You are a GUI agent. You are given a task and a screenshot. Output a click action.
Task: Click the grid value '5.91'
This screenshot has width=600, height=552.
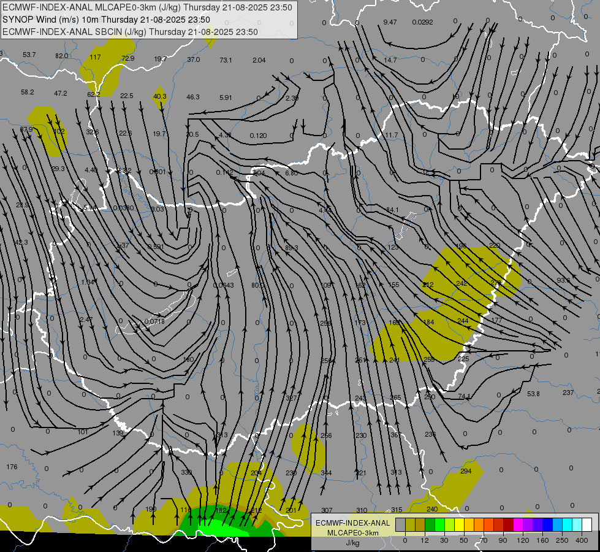[x=226, y=98]
